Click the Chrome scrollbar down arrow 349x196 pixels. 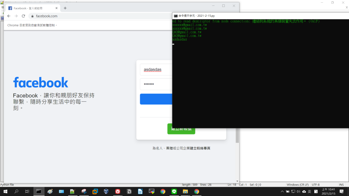click(x=237, y=181)
